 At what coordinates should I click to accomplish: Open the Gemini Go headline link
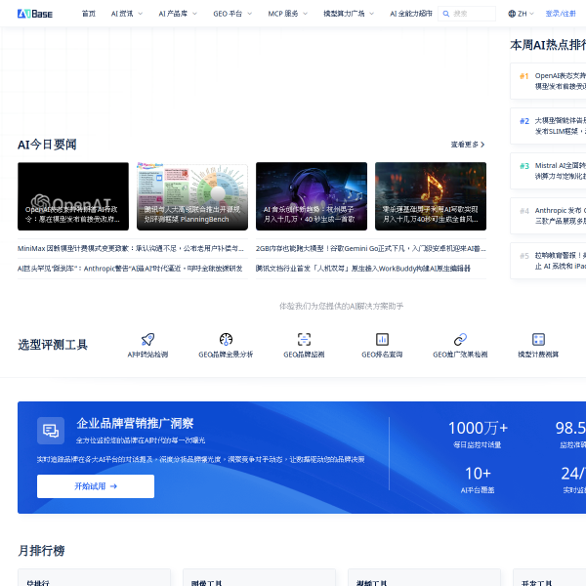(371, 248)
